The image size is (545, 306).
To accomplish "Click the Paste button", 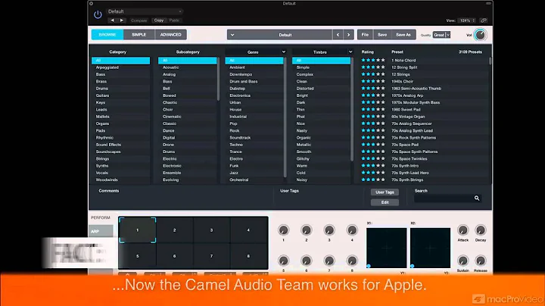I will (174, 20).
